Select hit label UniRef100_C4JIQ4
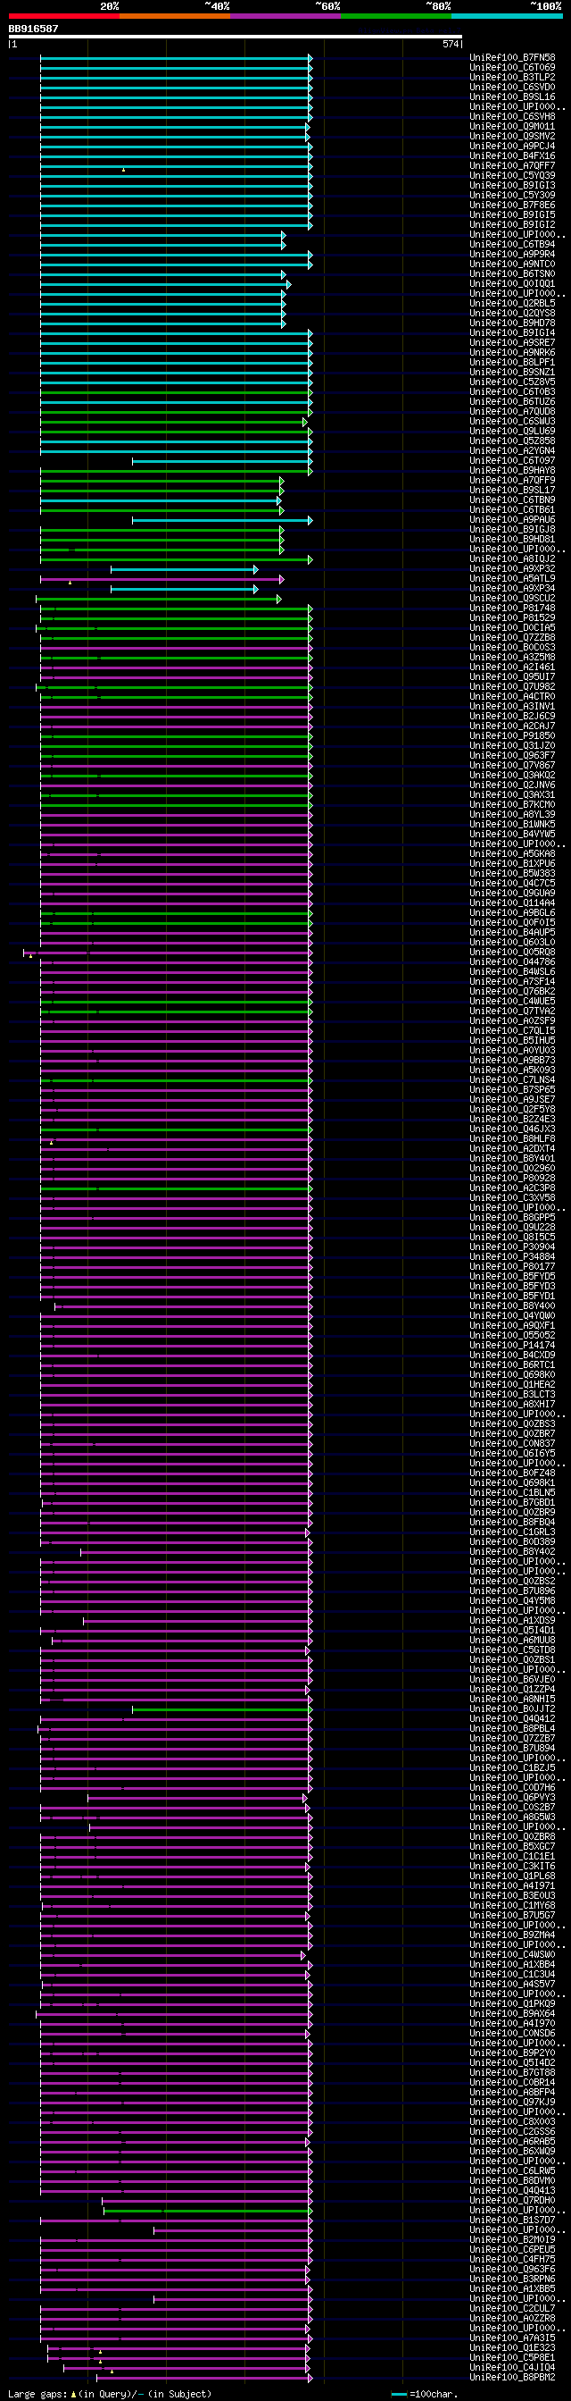Screen dimensions: 571x2401 click(x=512, y=2367)
